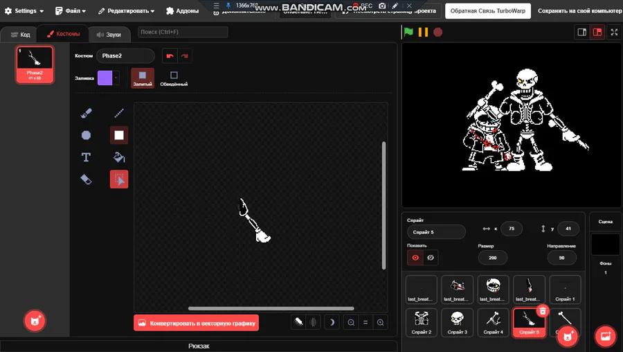Click the Поиск (Ctrl+F) search field
This screenshot has width=623, height=352.
(x=183, y=32)
